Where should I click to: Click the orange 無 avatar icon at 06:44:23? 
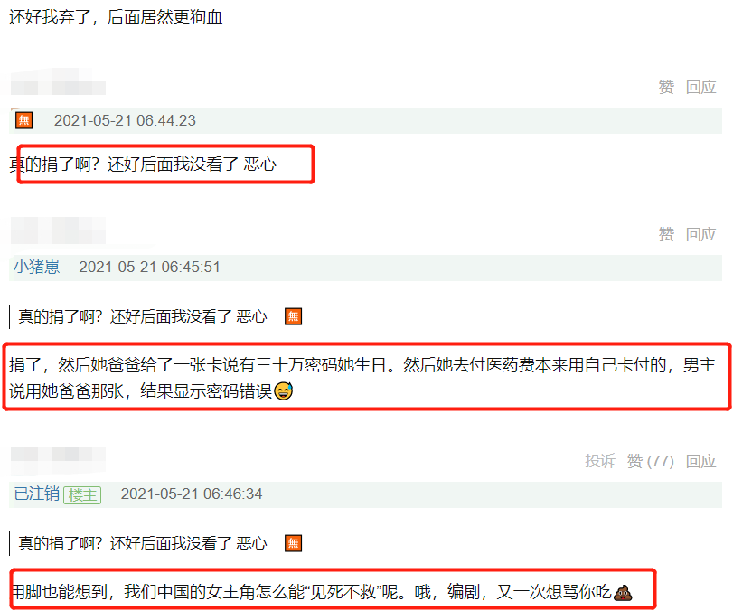click(x=23, y=120)
